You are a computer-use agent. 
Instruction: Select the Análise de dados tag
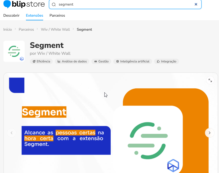pyautogui.click(x=72, y=61)
